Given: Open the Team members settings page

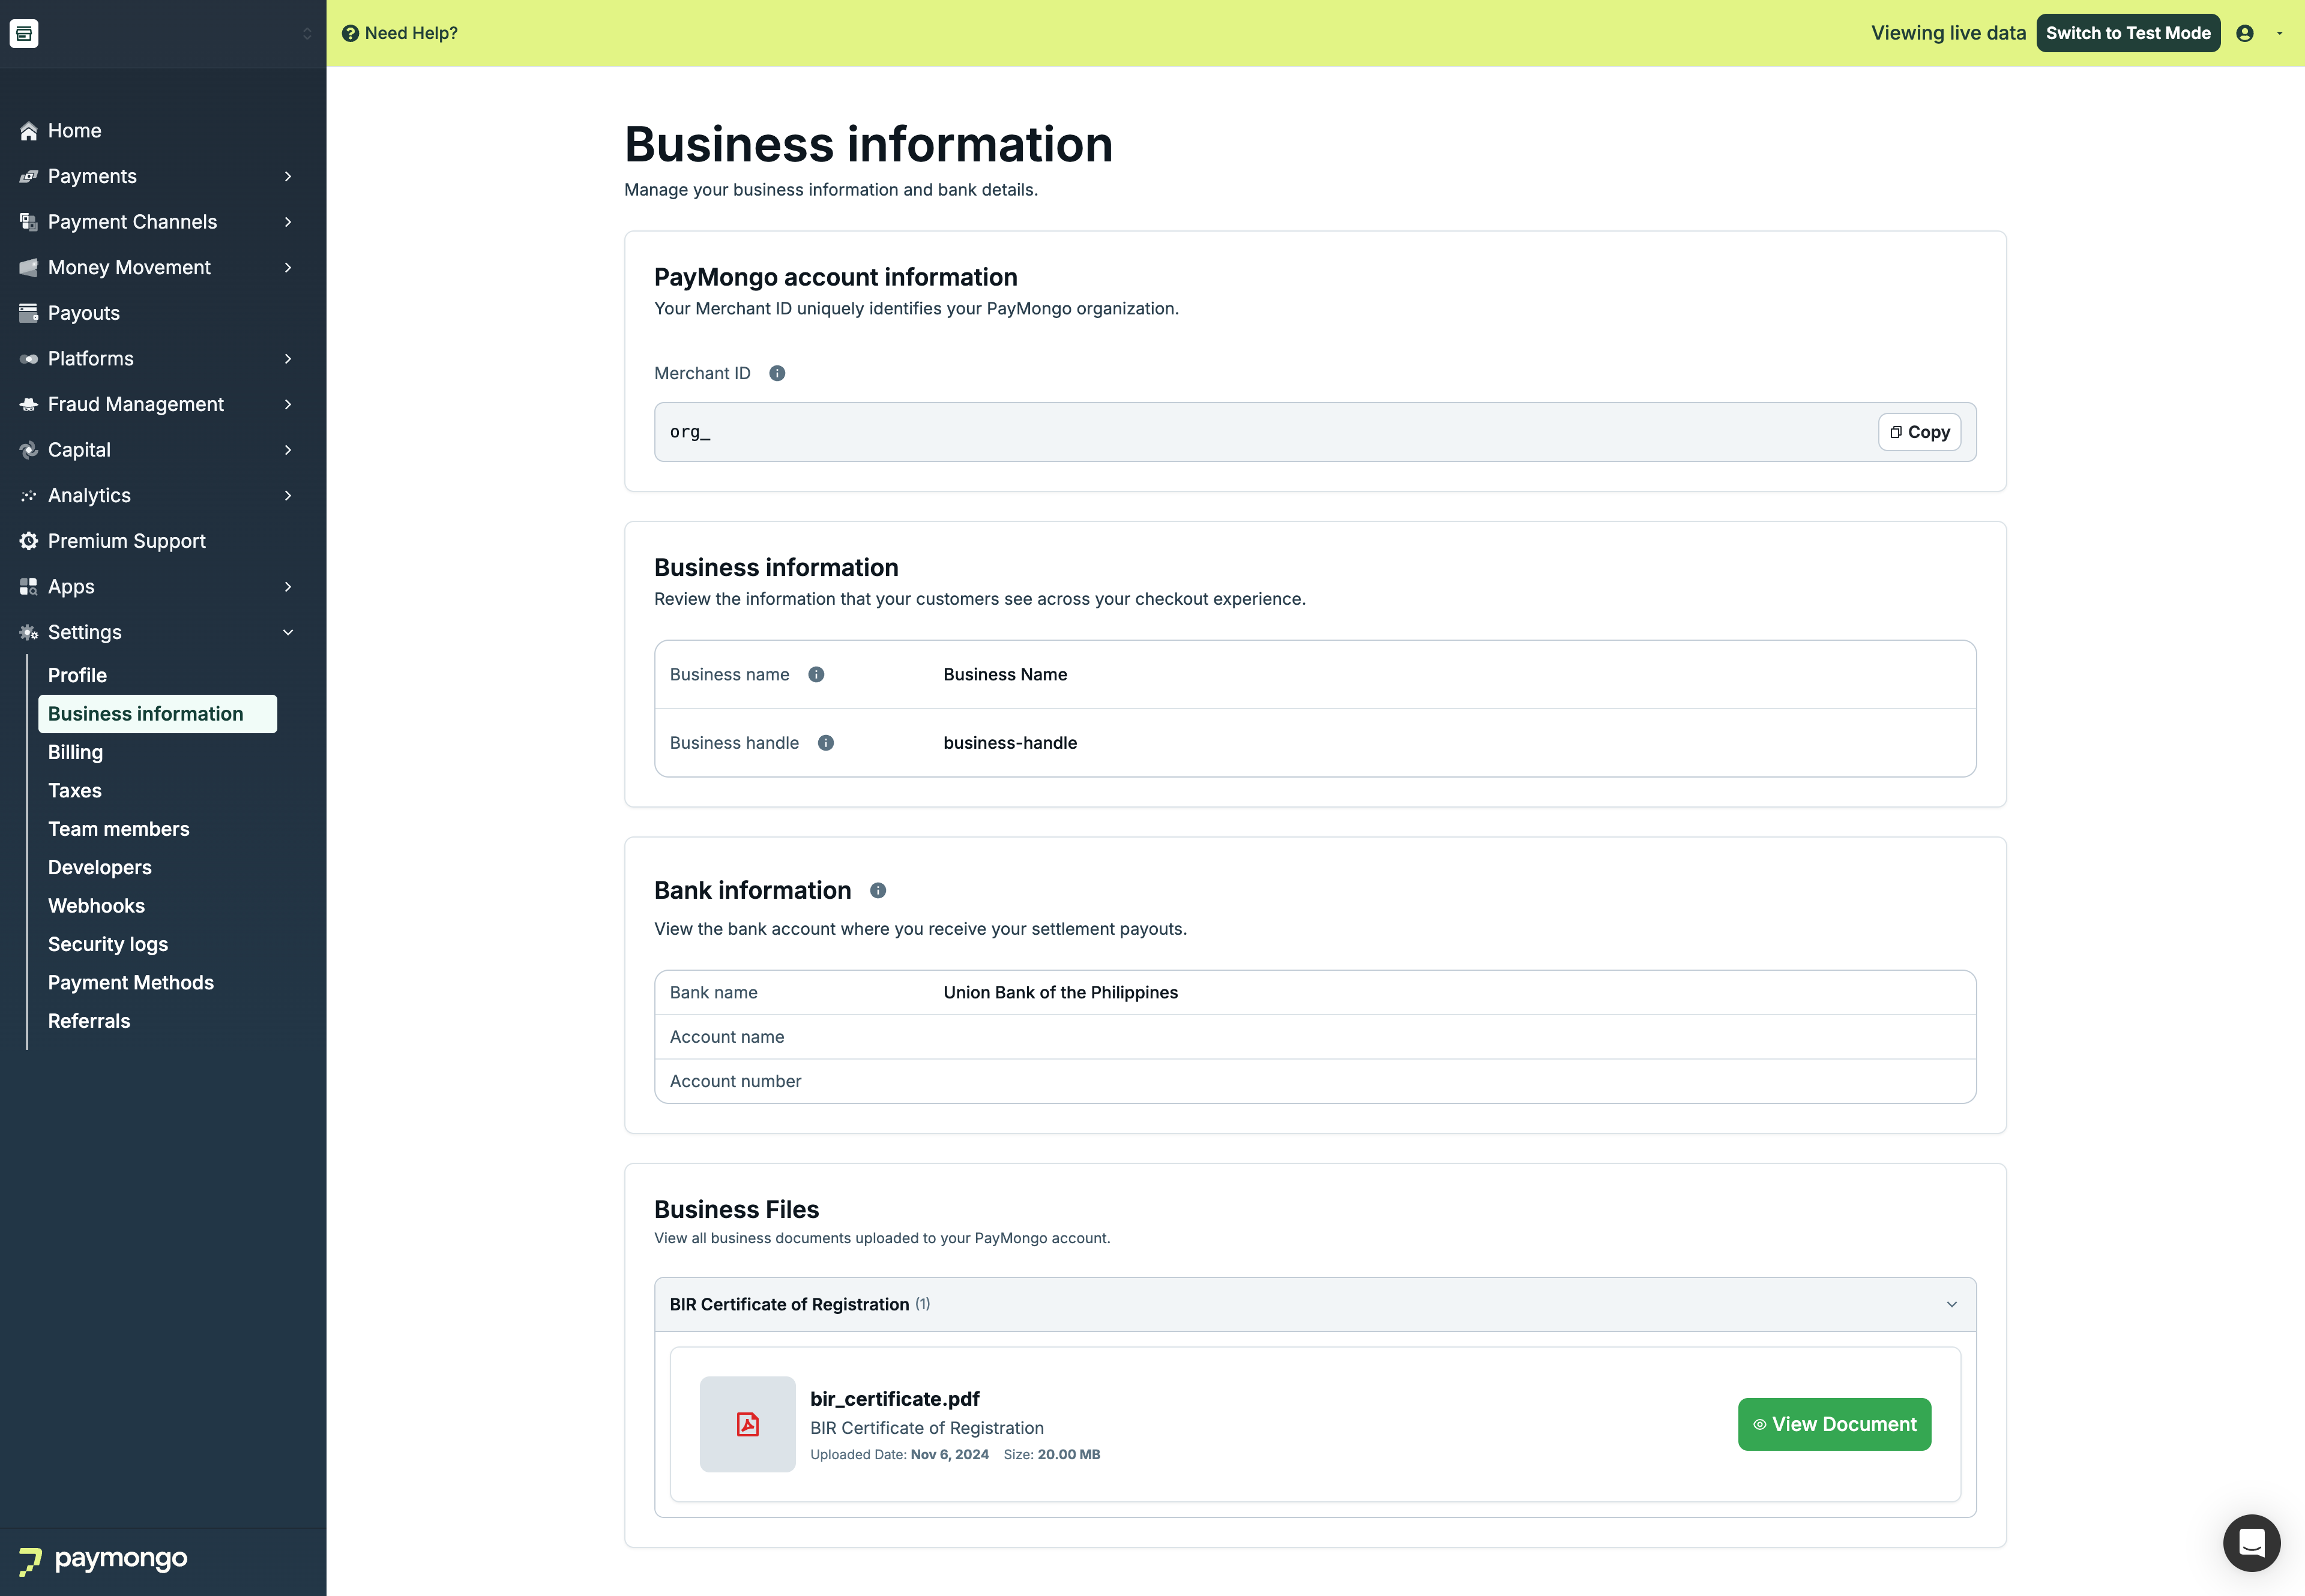Looking at the screenshot, I should click(x=118, y=829).
